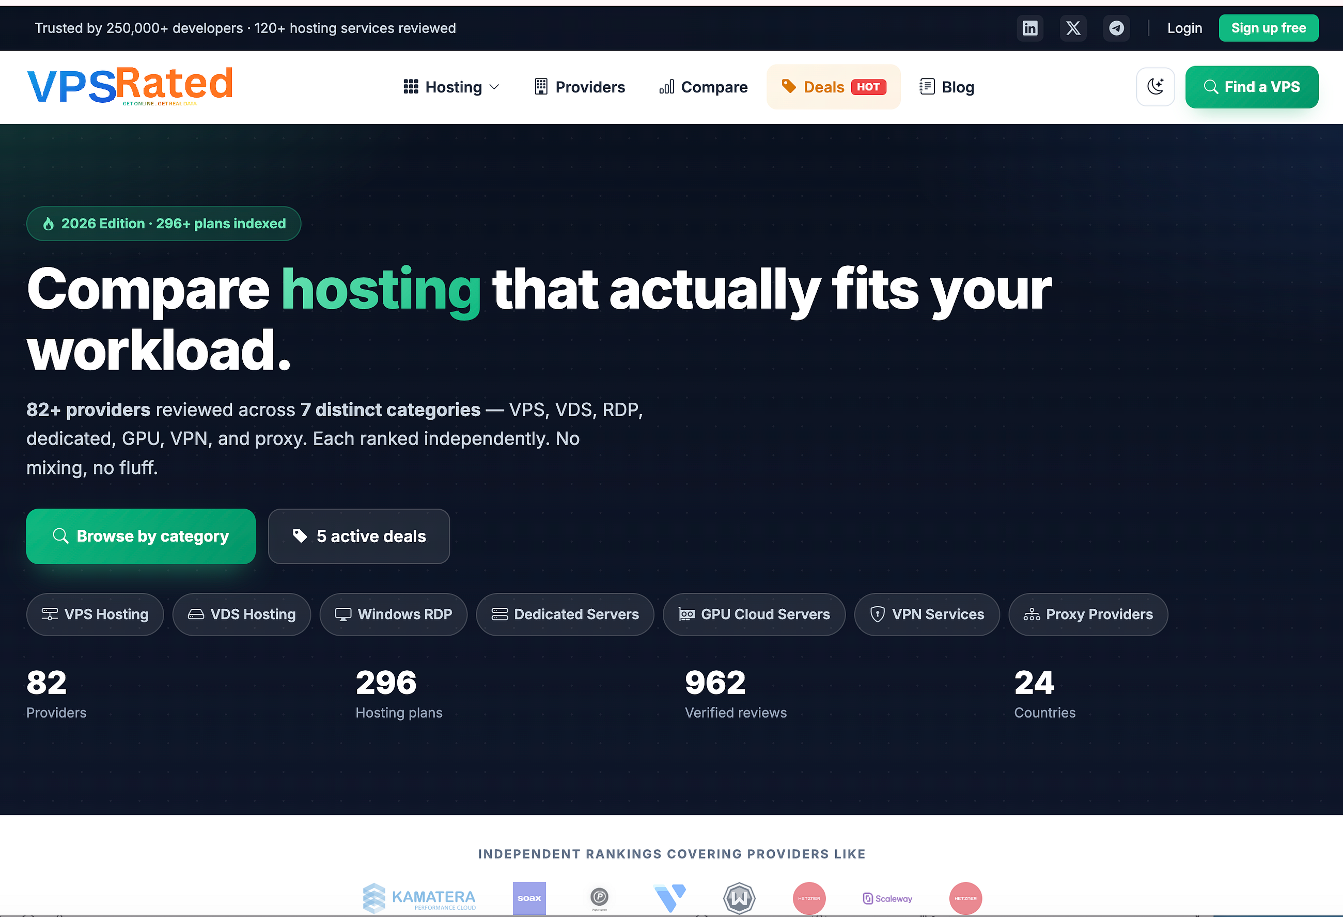Select the Windows RDP category chip
Viewport: 1343px width, 917px height.
394,614
